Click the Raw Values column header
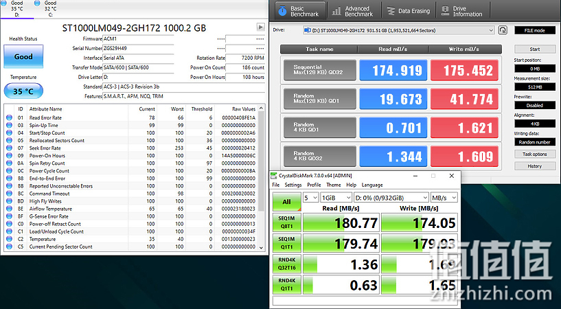The height and width of the screenshot is (309, 561). [244, 109]
